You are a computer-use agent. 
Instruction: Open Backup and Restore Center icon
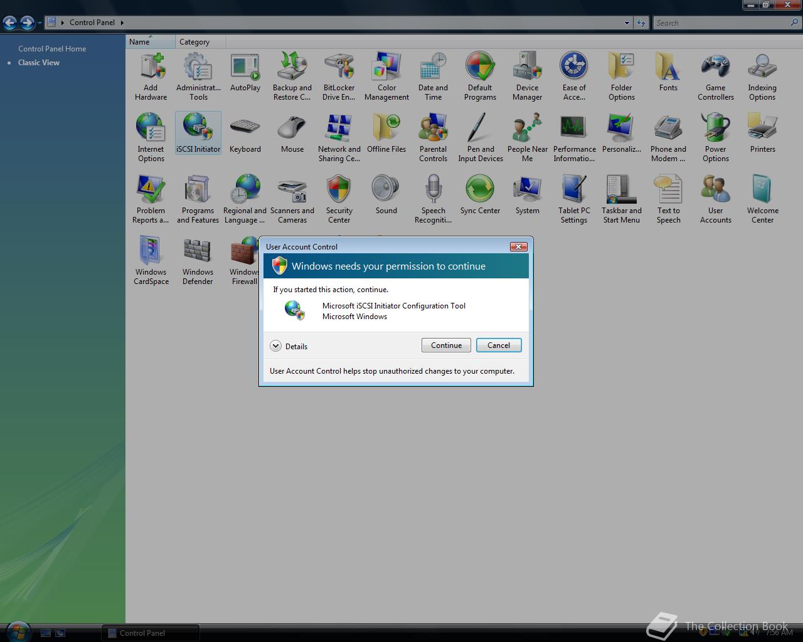point(292,76)
